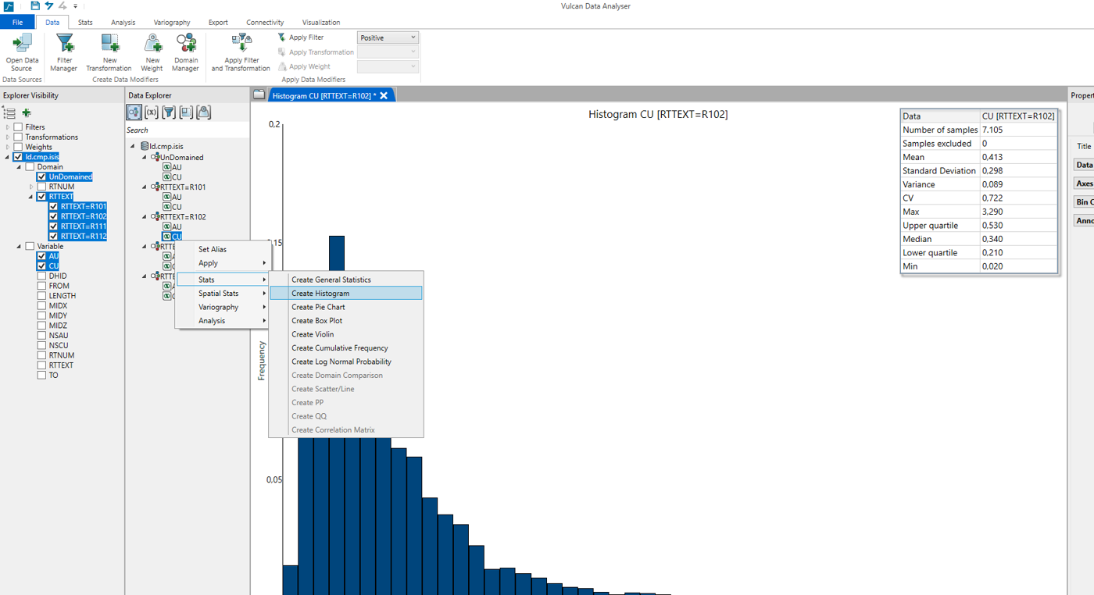The image size is (1094, 595).
Task: Open the Positive filter dropdown
Action: click(x=388, y=37)
